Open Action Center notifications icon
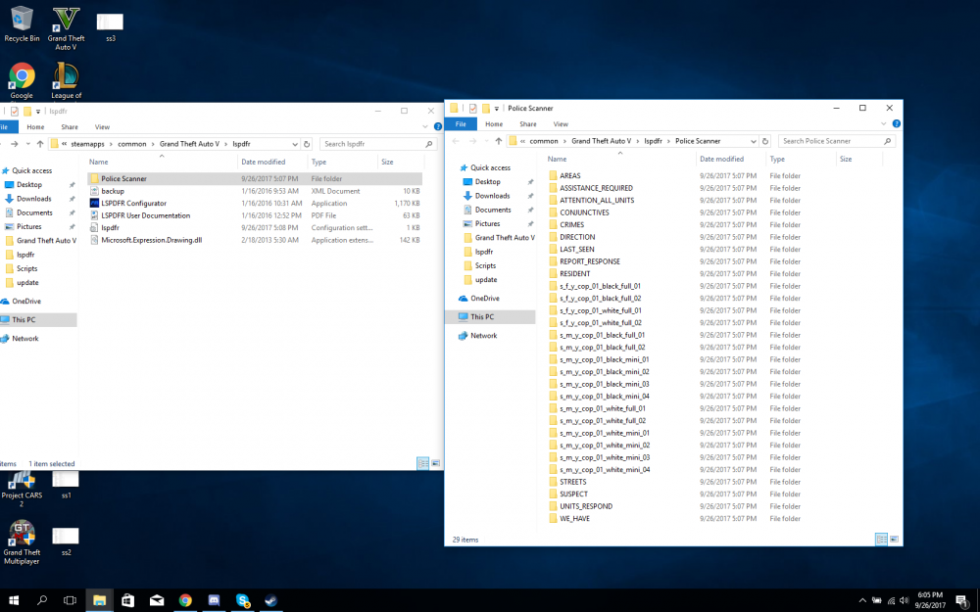Screen dimensions: 980x612 pyautogui.click(x=962, y=601)
